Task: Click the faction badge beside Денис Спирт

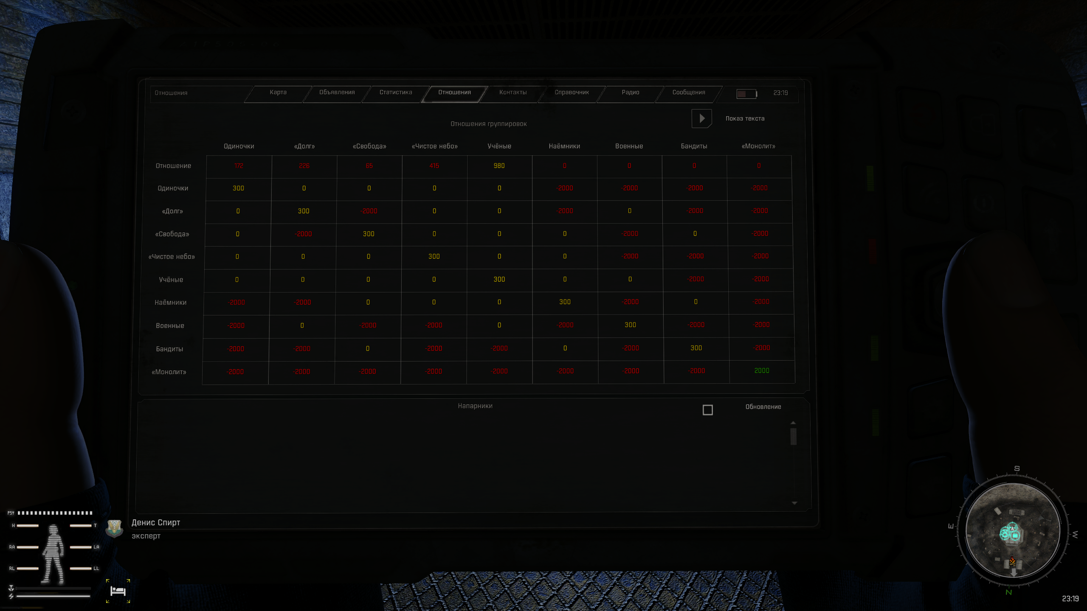Action: coord(114,528)
